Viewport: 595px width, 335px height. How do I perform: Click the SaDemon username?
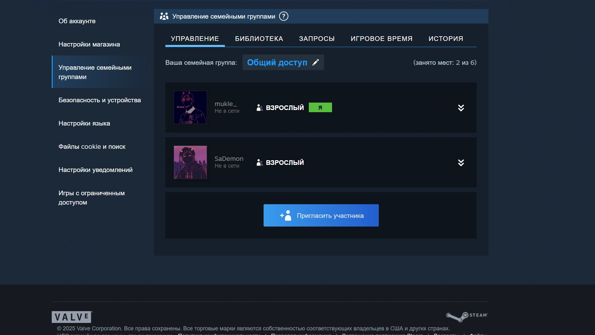(x=229, y=159)
